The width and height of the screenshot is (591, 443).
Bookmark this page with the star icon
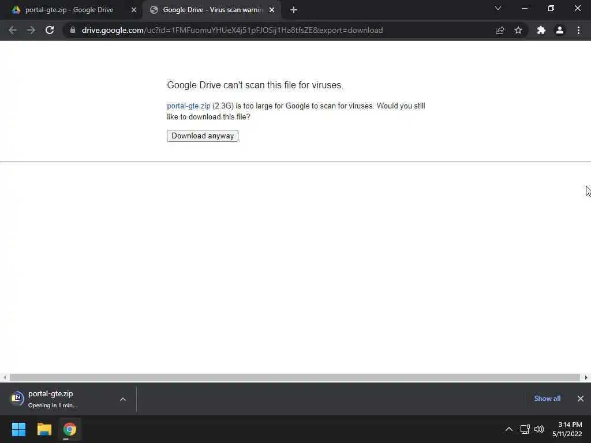(x=518, y=30)
